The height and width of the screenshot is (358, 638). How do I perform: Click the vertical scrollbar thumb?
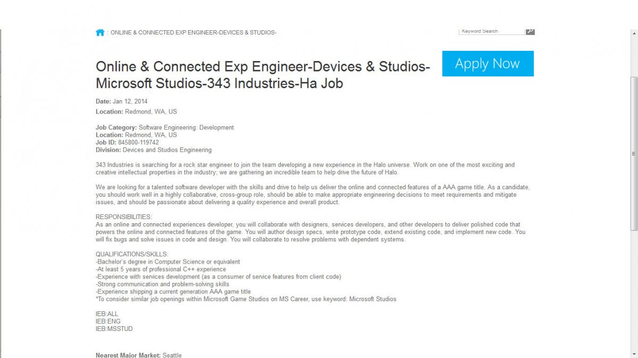tap(633, 153)
